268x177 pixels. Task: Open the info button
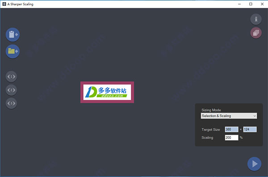(256, 19)
